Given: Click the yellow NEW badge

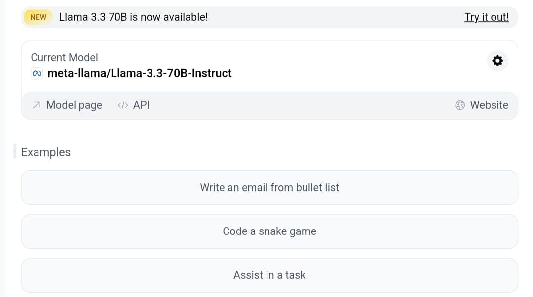Looking at the screenshot, I should (38, 17).
